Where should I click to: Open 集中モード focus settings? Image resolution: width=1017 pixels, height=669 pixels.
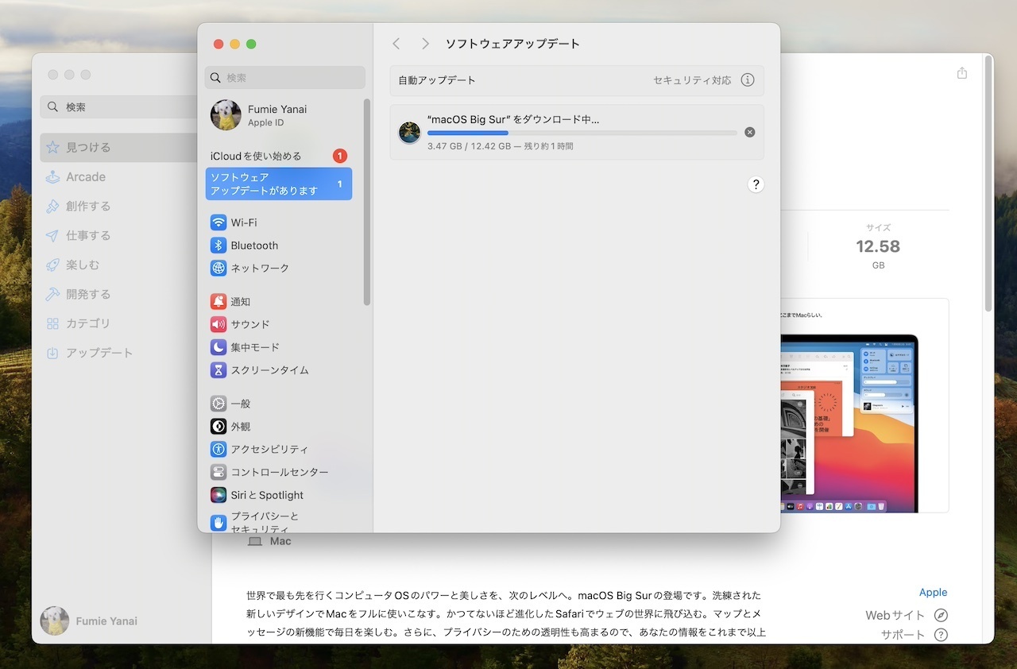coord(254,347)
